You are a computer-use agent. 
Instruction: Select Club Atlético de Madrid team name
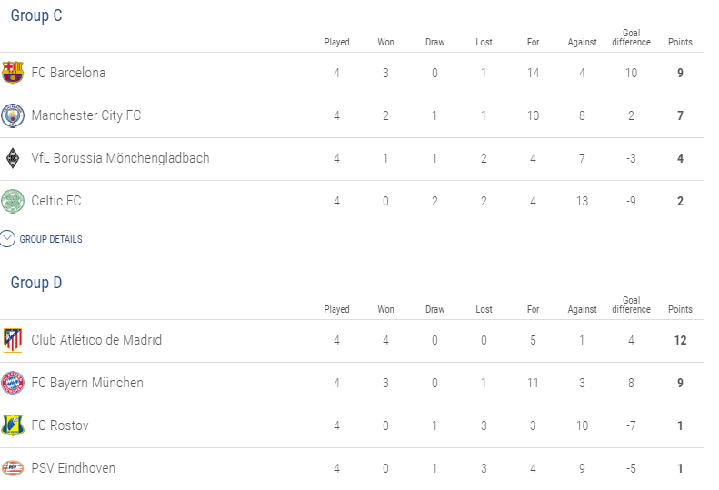pyautogui.click(x=96, y=339)
